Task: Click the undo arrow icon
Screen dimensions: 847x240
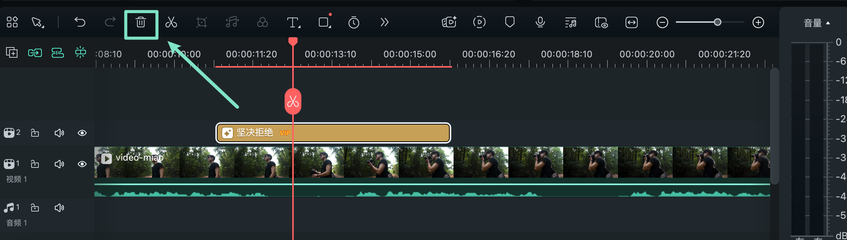Action: click(x=80, y=22)
